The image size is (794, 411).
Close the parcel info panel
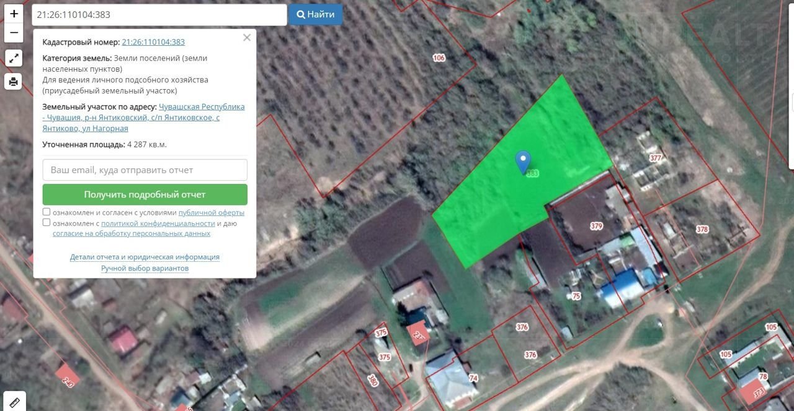pyautogui.click(x=247, y=38)
